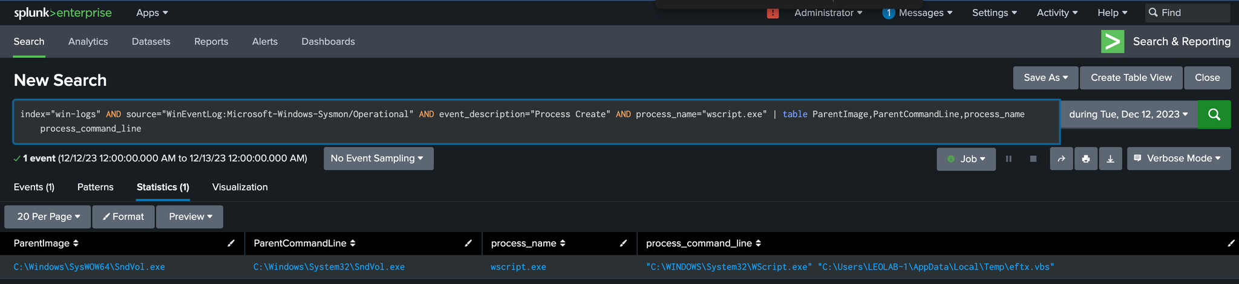Screen dimensions: 1239x284
Task: Go to the Analytics nav tab
Action: (x=88, y=42)
